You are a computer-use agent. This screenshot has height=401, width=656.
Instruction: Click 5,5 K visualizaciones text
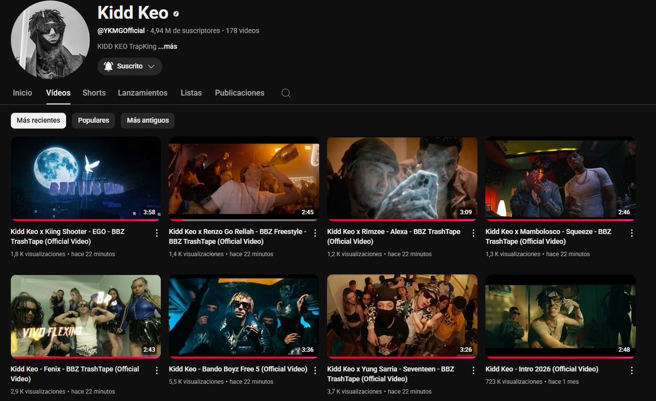pos(196,382)
